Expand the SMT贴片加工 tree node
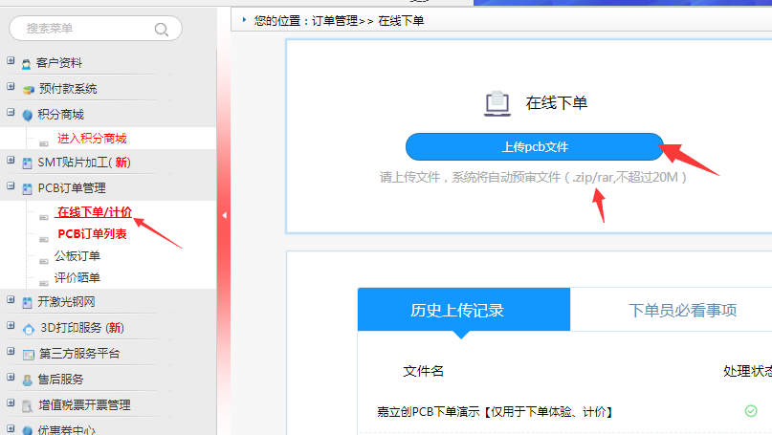 click(11, 162)
